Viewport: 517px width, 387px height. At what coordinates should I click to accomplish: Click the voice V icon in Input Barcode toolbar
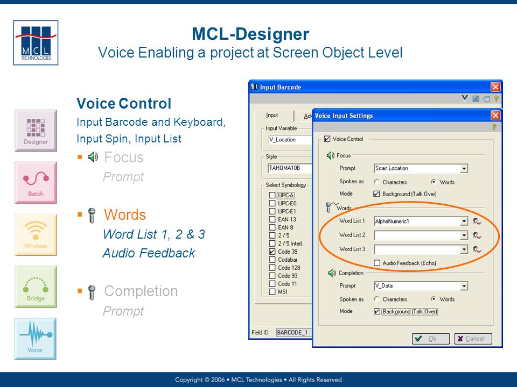[465, 98]
